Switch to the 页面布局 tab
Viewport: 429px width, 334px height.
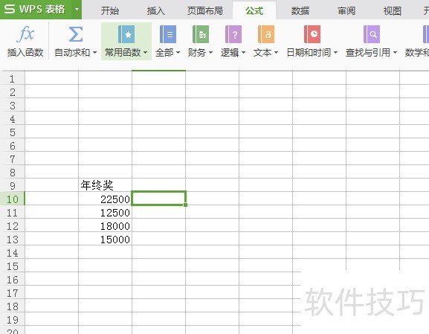point(205,11)
